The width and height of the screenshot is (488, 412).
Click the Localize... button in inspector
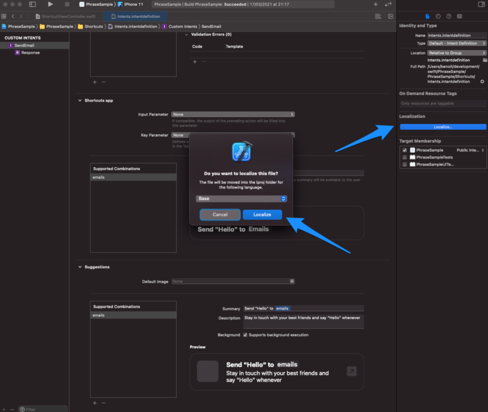tap(443, 127)
